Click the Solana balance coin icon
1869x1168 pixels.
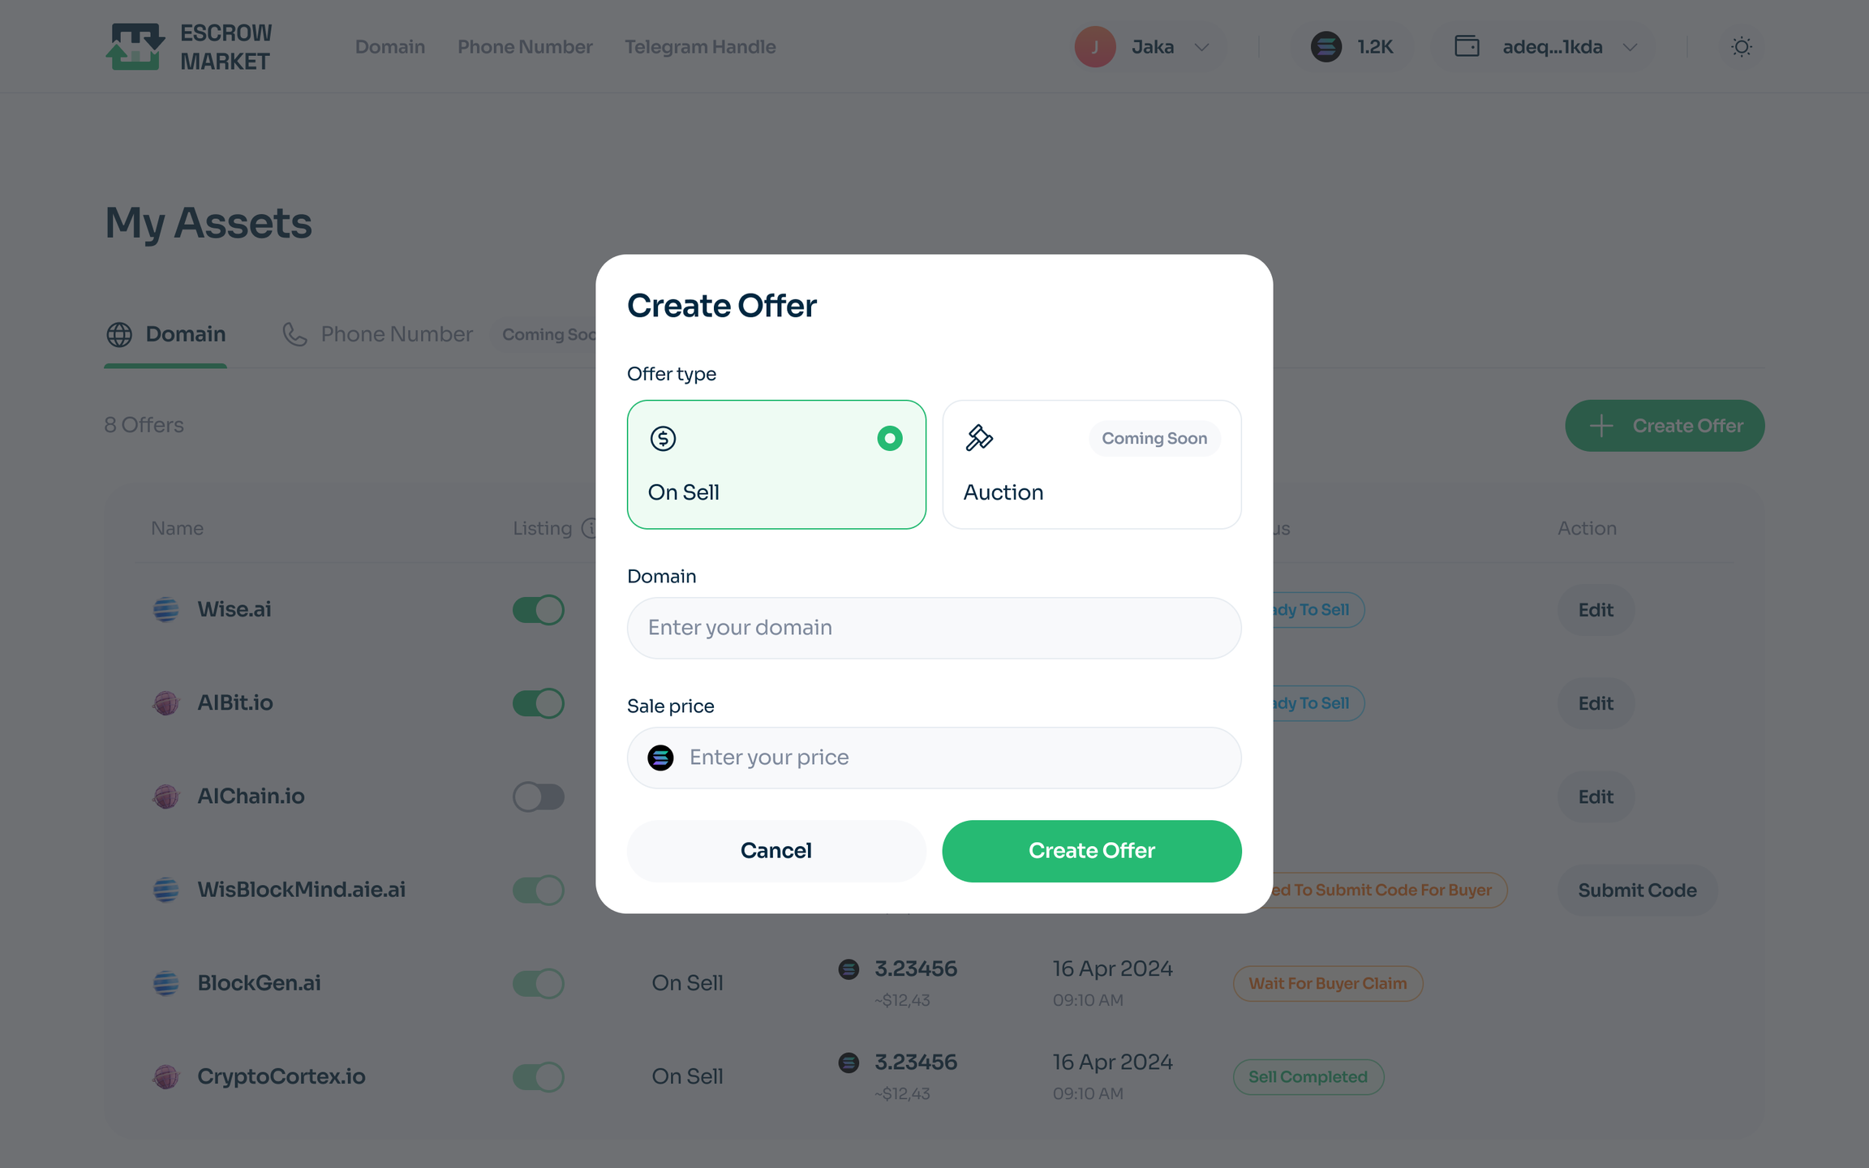point(1326,47)
